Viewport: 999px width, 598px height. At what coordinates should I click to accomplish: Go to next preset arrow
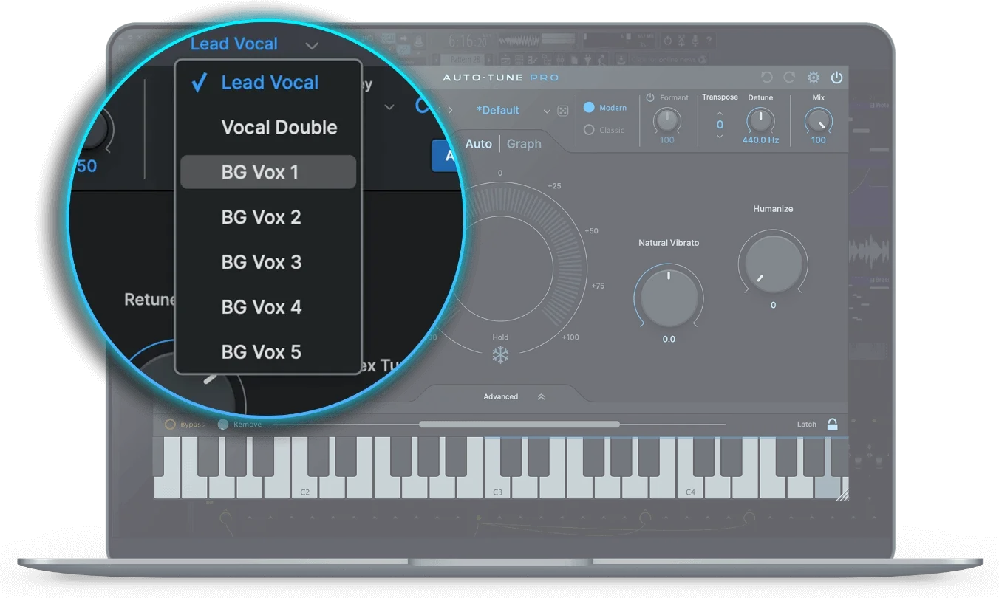coord(451,110)
